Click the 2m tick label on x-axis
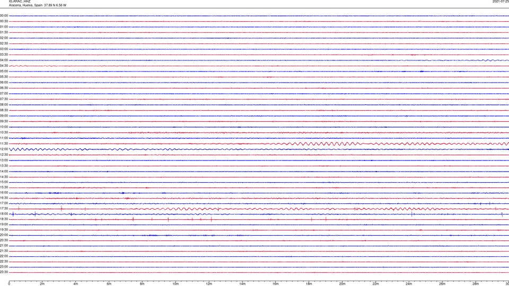The height and width of the screenshot is (286, 509). pyautogui.click(x=42, y=284)
